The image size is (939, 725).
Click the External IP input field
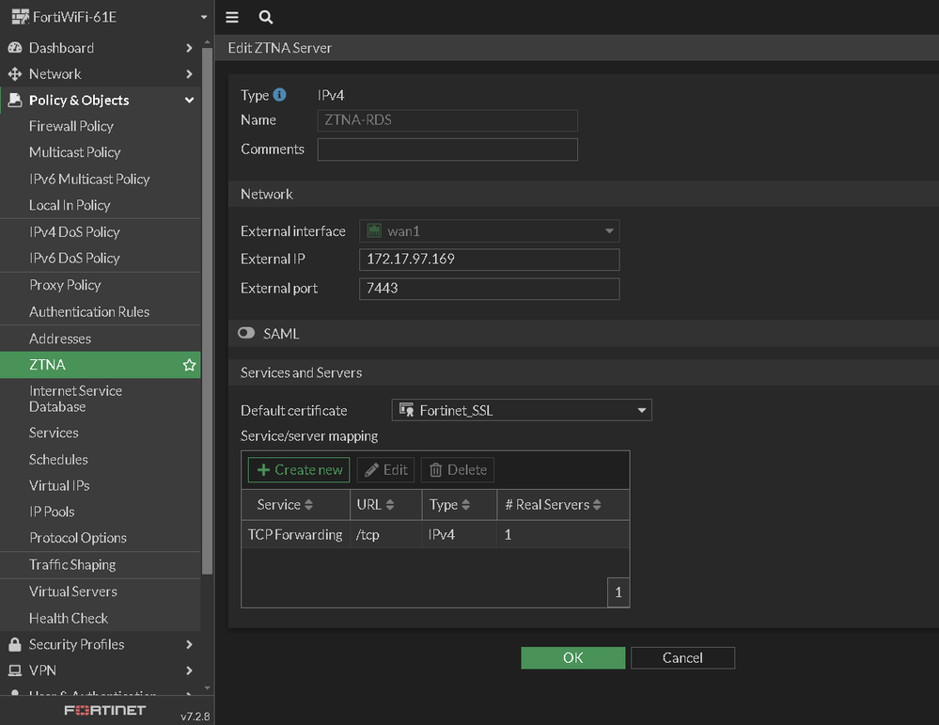click(x=489, y=260)
